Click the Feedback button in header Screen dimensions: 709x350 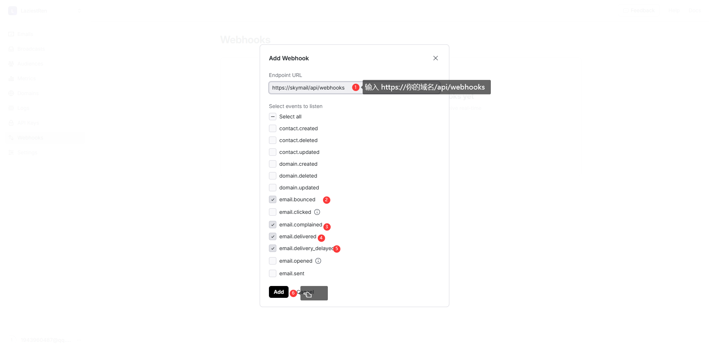click(x=639, y=10)
